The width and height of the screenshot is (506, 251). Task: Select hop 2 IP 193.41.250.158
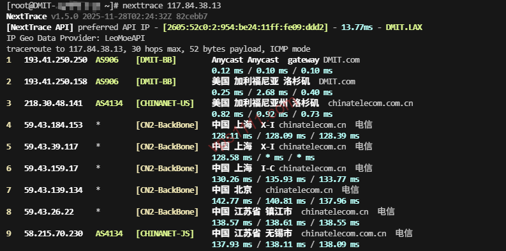[56, 81]
